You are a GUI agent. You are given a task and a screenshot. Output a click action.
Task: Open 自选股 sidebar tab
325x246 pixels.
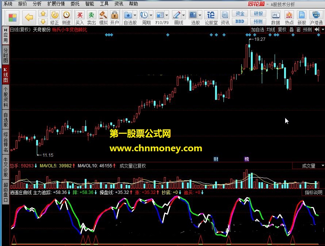tap(5, 120)
